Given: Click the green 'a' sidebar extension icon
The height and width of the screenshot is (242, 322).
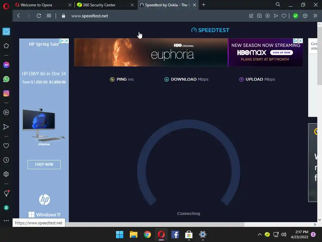Looking at the screenshot, I should [6, 208].
